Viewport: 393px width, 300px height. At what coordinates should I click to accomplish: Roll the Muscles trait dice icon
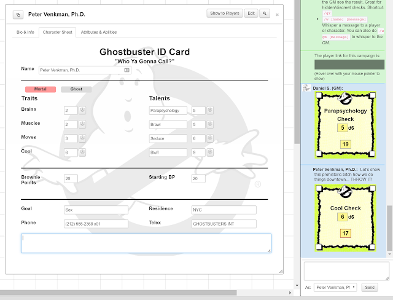[82, 124]
